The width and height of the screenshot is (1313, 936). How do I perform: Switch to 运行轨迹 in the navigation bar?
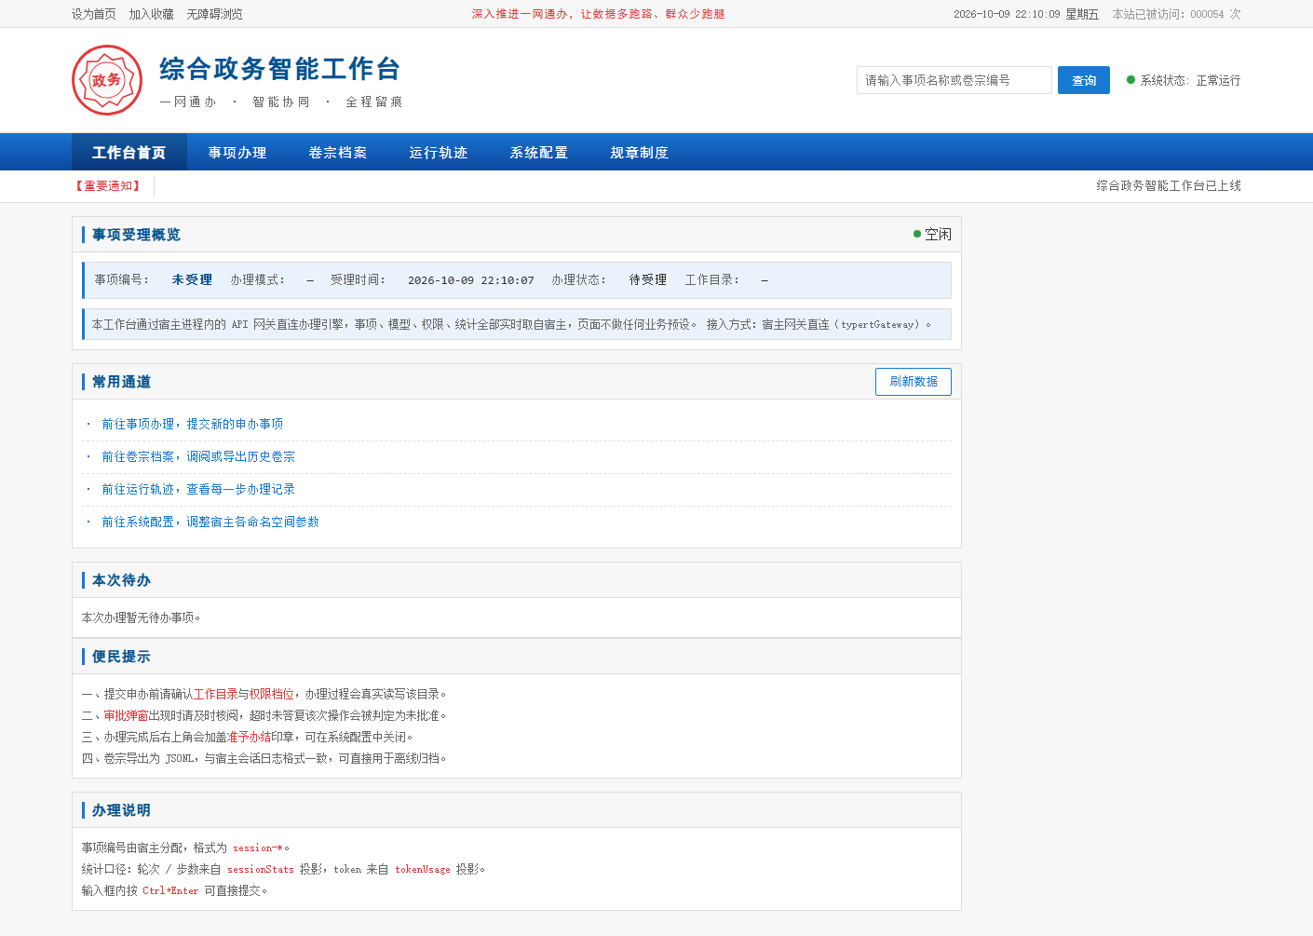pos(439,152)
